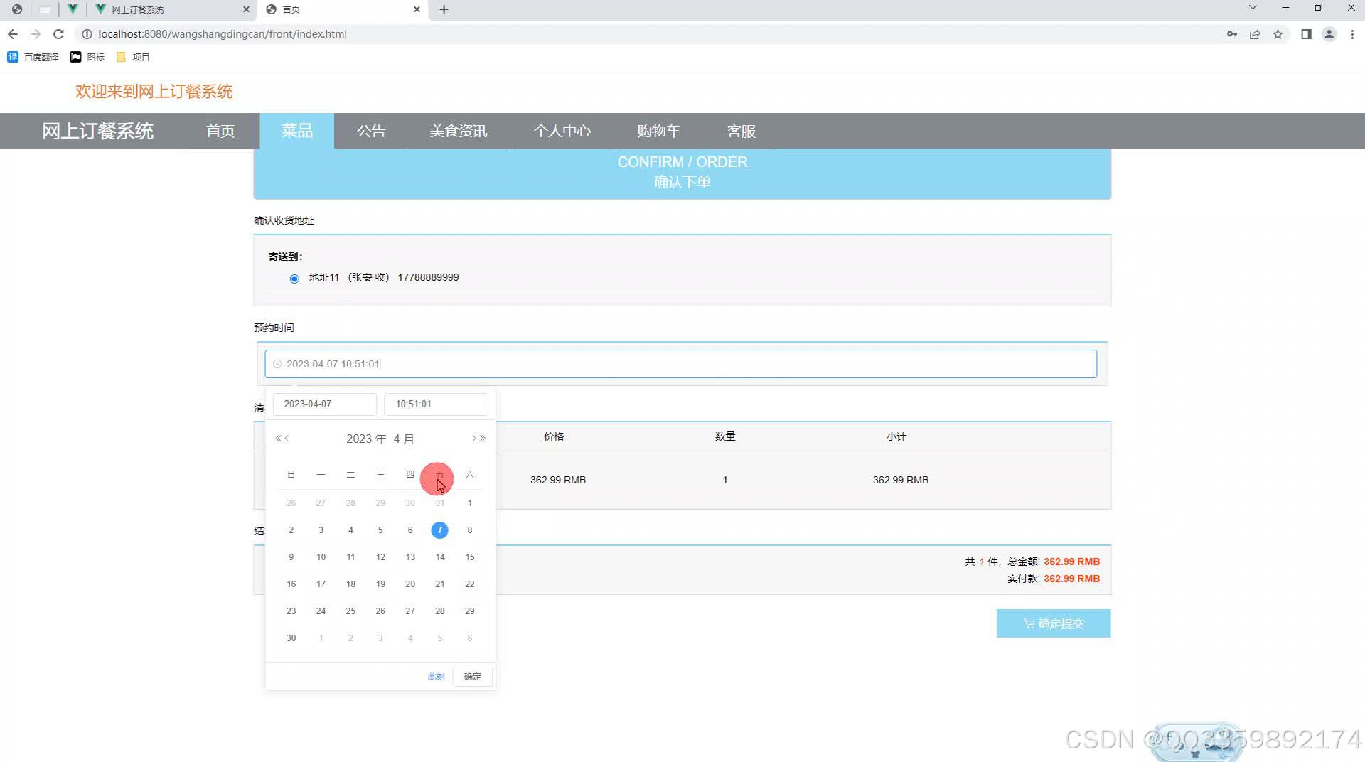
Task: Go to previous month in calendar
Action: (287, 439)
